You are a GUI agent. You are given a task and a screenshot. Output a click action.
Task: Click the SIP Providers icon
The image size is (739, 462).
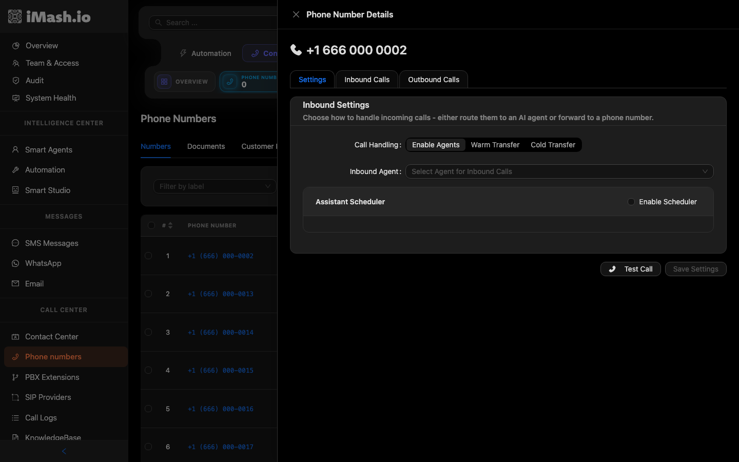tap(15, 397)
